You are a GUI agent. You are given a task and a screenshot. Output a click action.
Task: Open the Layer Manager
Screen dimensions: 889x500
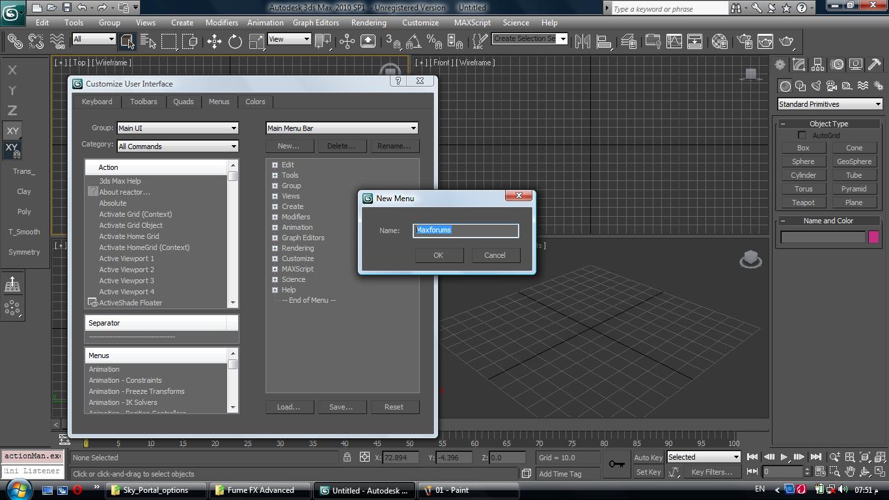coord(629,42)
